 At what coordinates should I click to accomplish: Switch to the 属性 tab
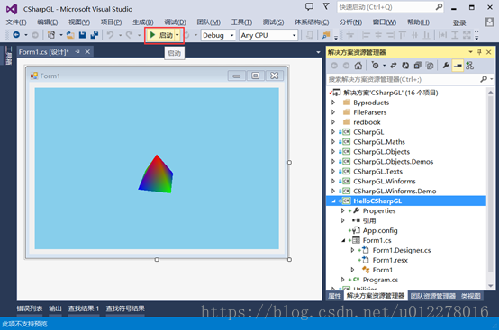coord(334,296)
